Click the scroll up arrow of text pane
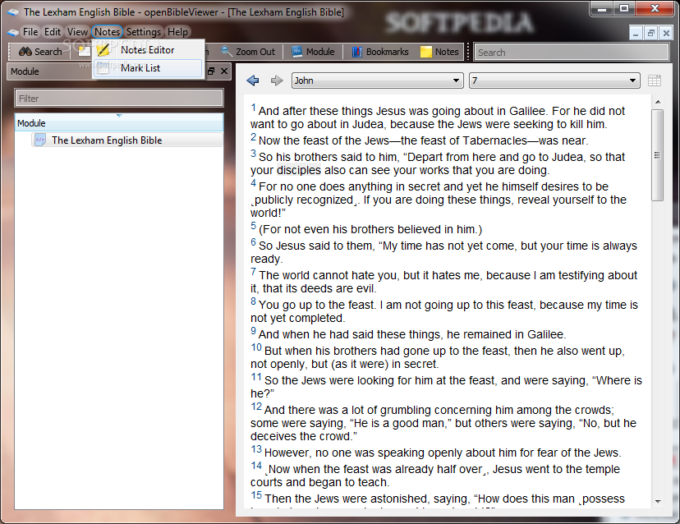This screenshot has height=524, width=680. tap(658, 102)
